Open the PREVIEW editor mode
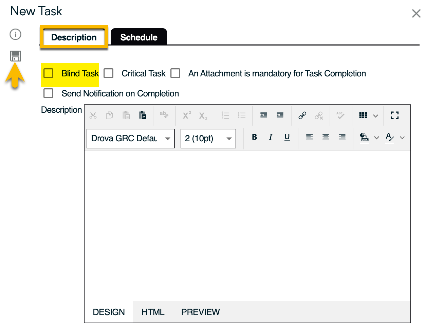 pyautogui.click(x=200, y=312)
